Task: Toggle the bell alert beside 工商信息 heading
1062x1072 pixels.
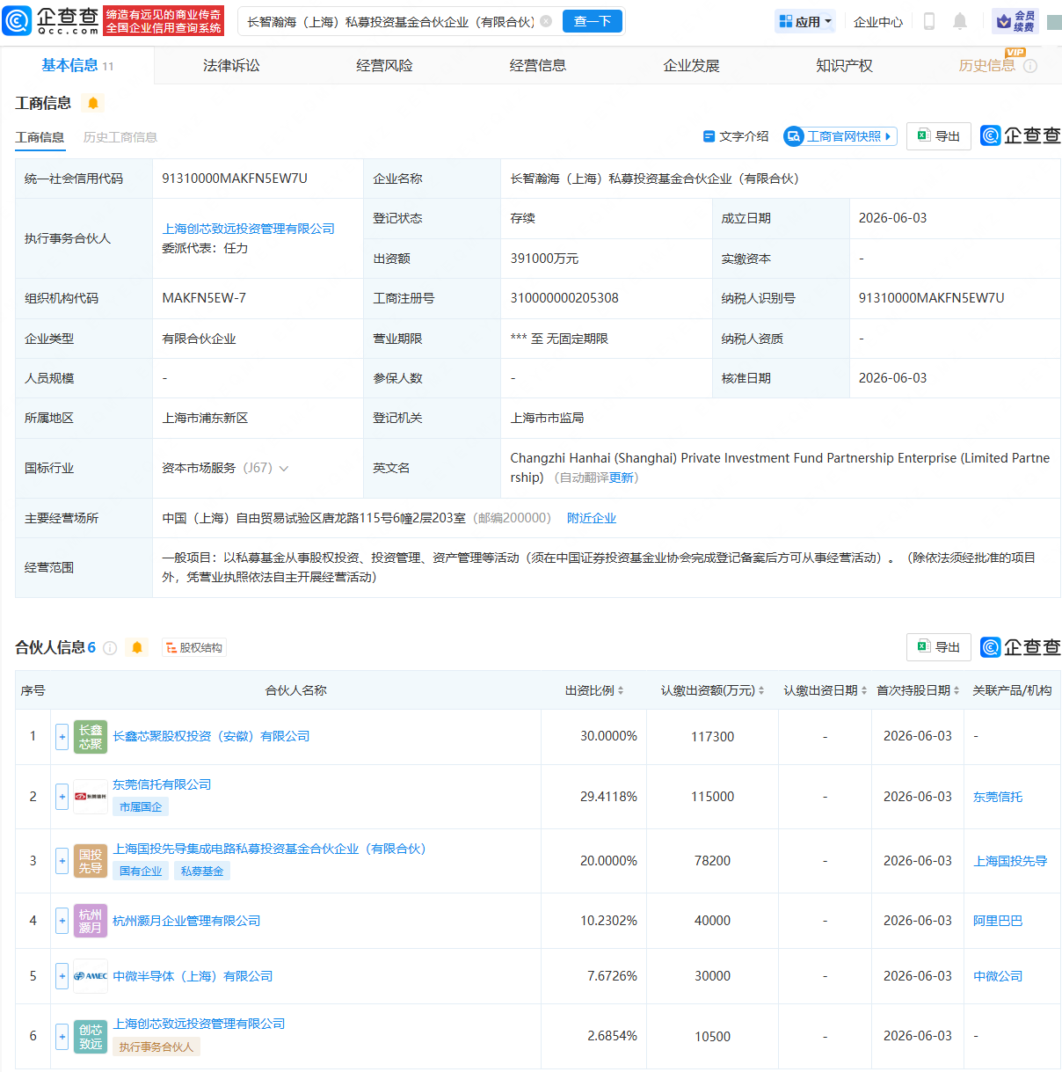Action: [93, 103]
